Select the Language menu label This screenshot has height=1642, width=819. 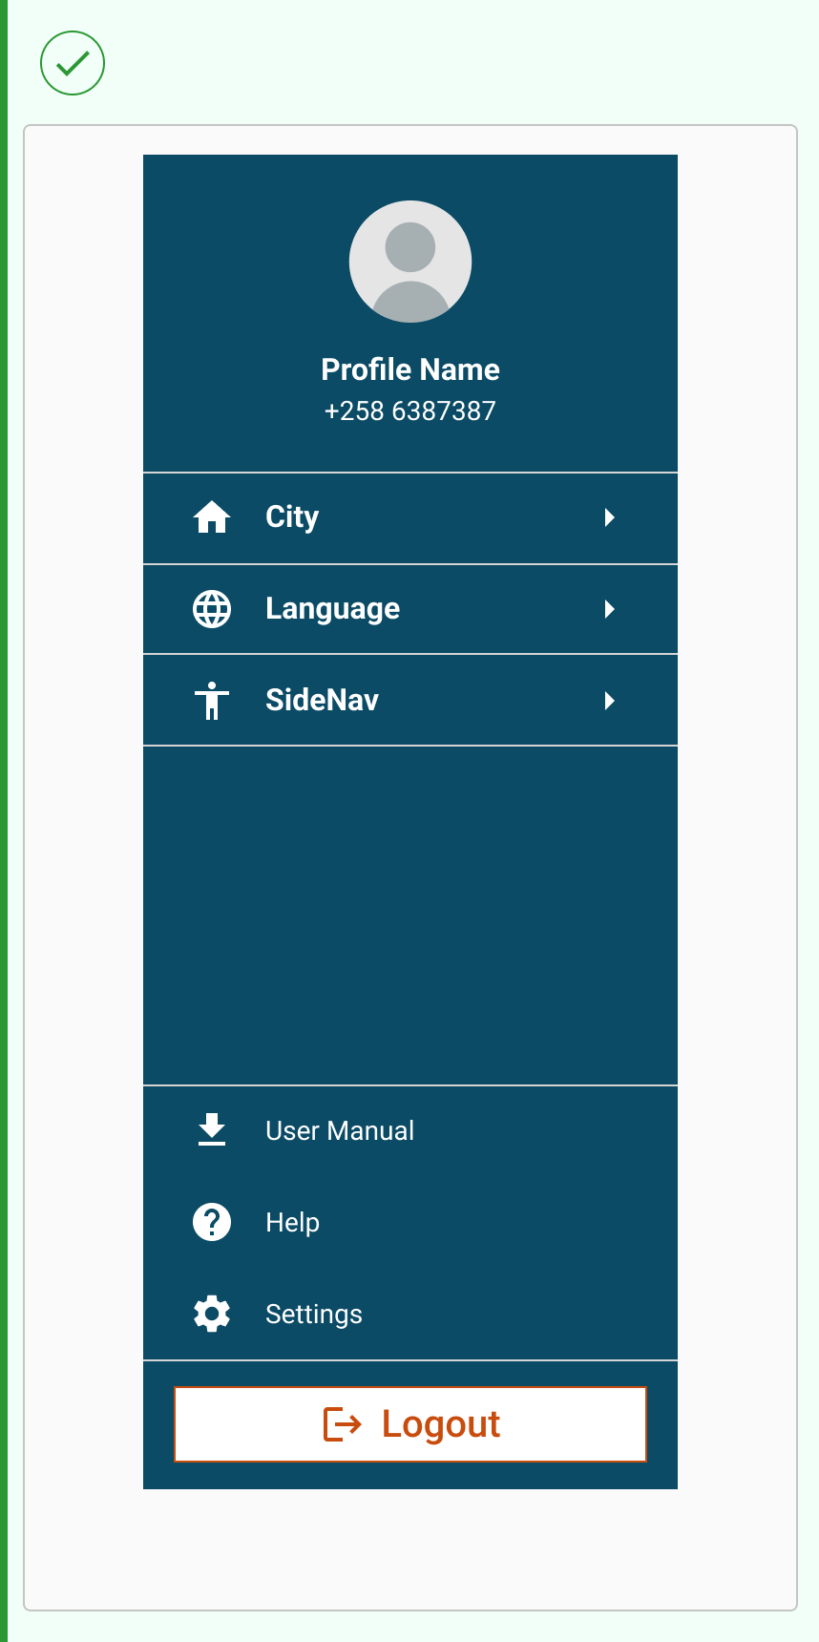332,609
